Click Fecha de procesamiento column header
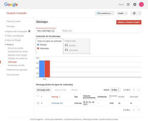Screen dimensions: 148x121 tap(89, 97)
